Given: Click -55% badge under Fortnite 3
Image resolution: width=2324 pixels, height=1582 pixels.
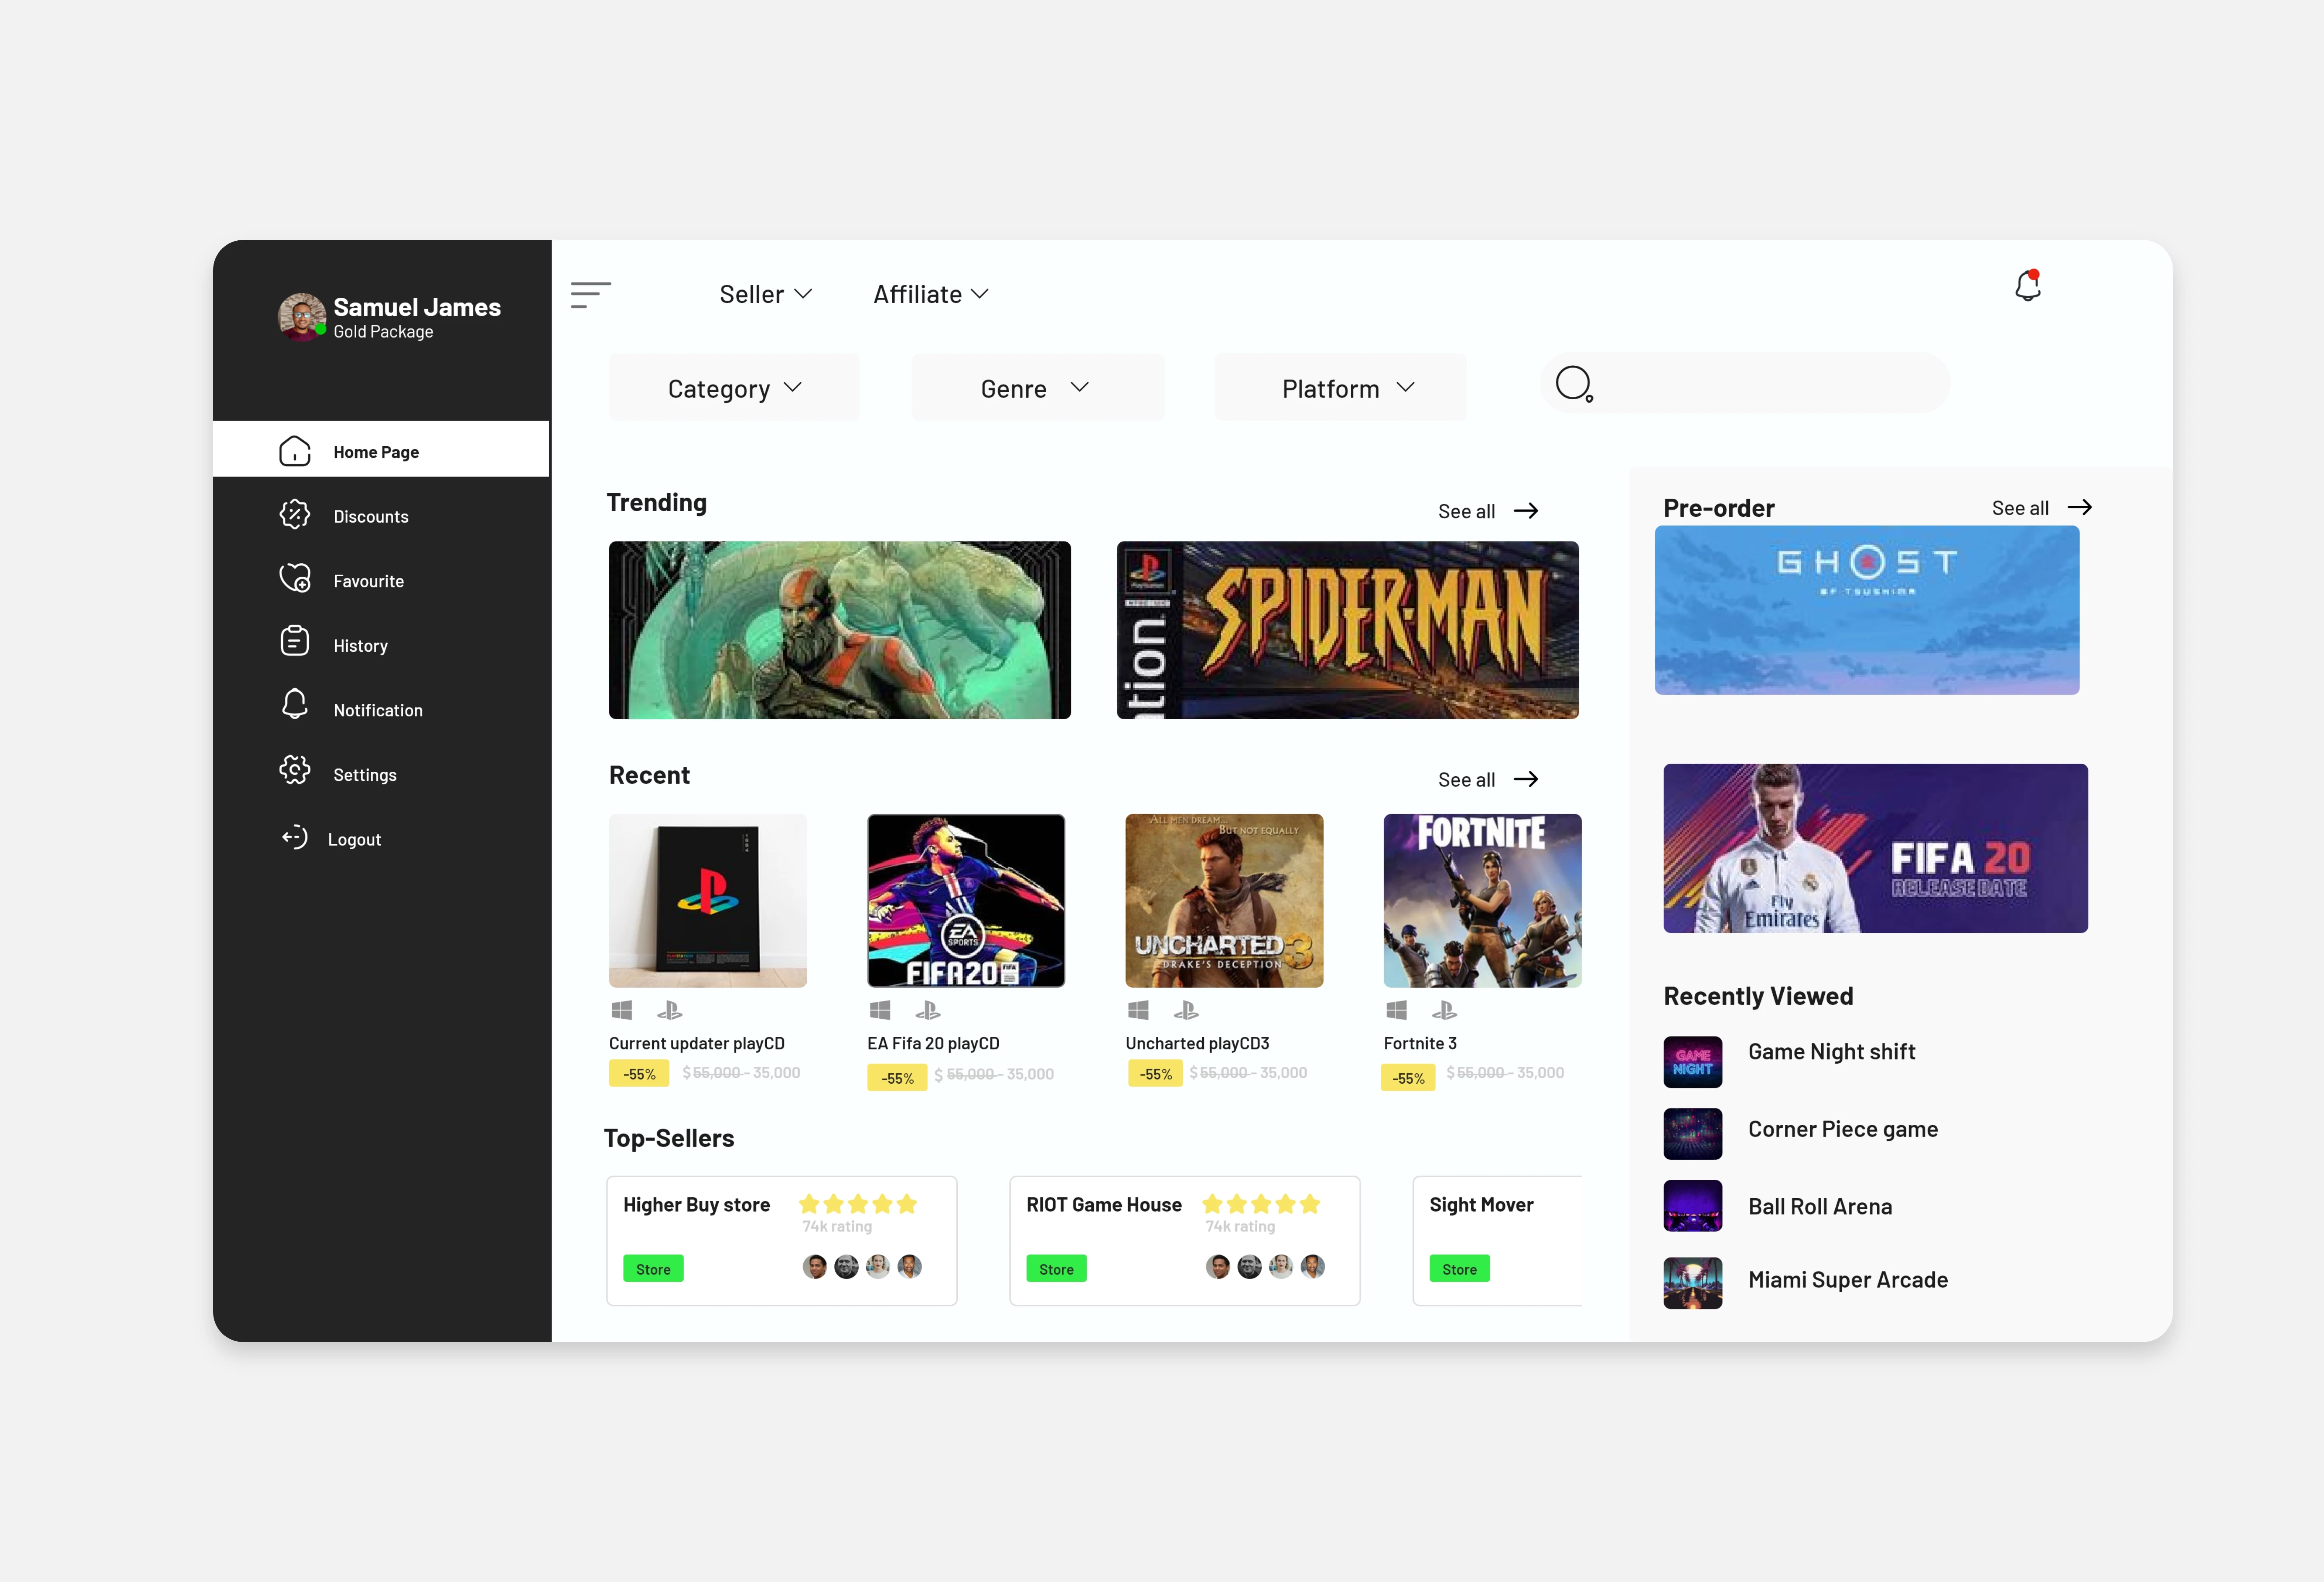Looking at the screenshot, I should 1408,1078.
